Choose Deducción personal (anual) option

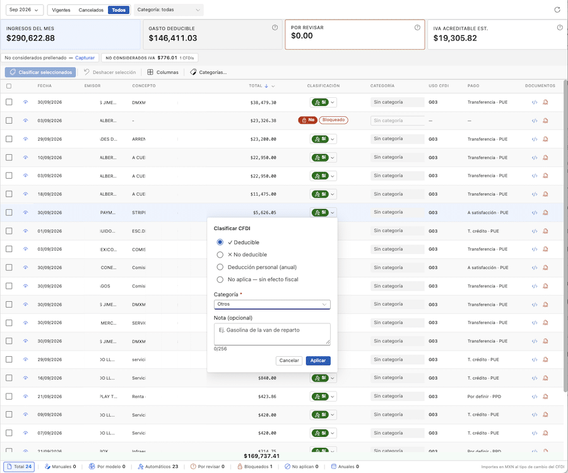click(x=220, y=267)
